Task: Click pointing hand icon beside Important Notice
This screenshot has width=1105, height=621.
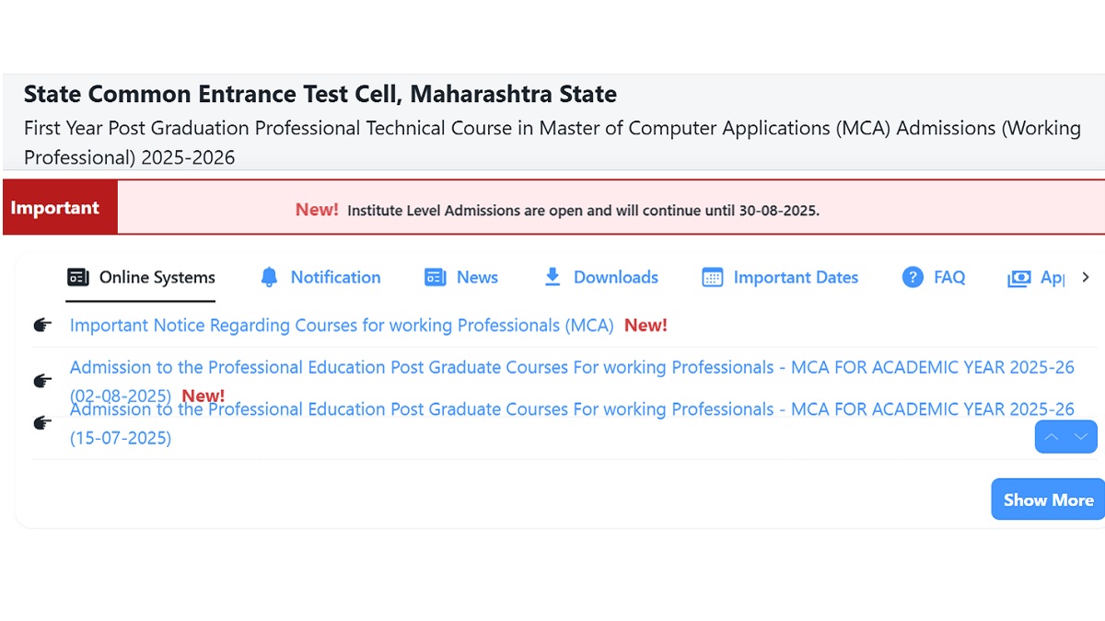Action: (42, 325)
